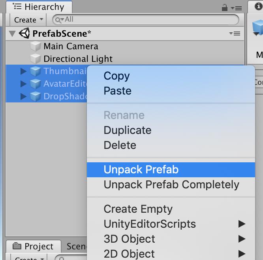Click the Unity logo beside PrefabScene
This screenshot has height=260, width=263.
point(24,33)
